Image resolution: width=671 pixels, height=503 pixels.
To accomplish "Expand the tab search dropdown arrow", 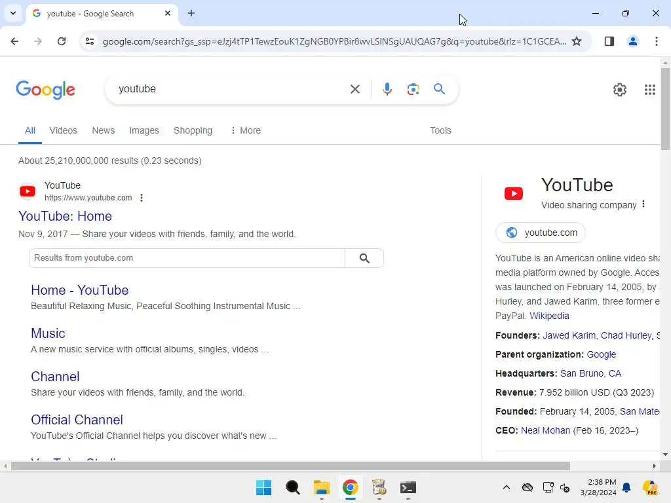I will [13, 13].
